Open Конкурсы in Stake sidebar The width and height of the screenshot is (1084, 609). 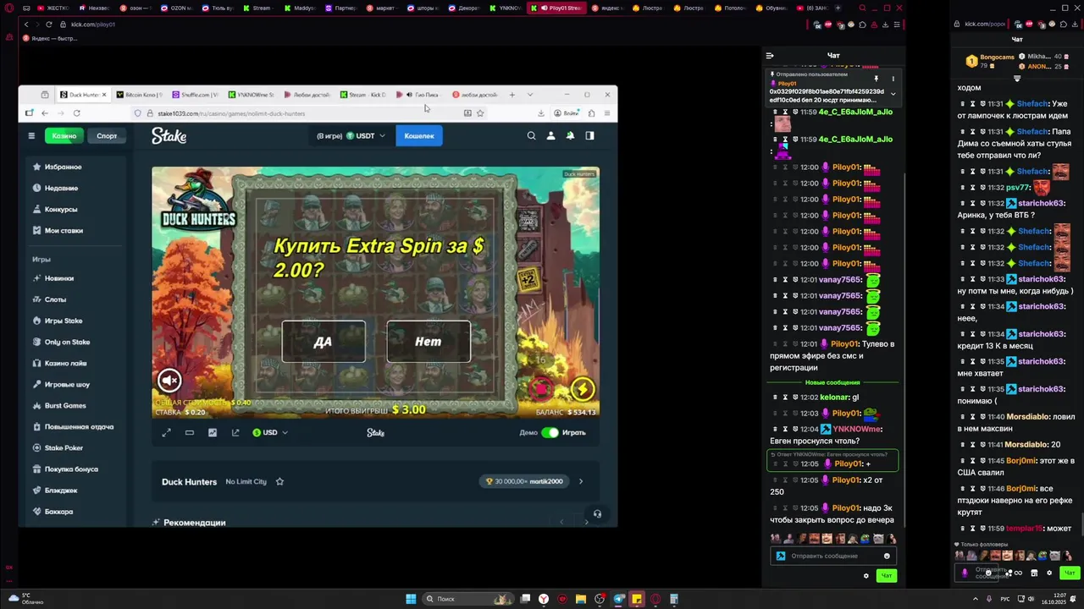tap(61, 209)
